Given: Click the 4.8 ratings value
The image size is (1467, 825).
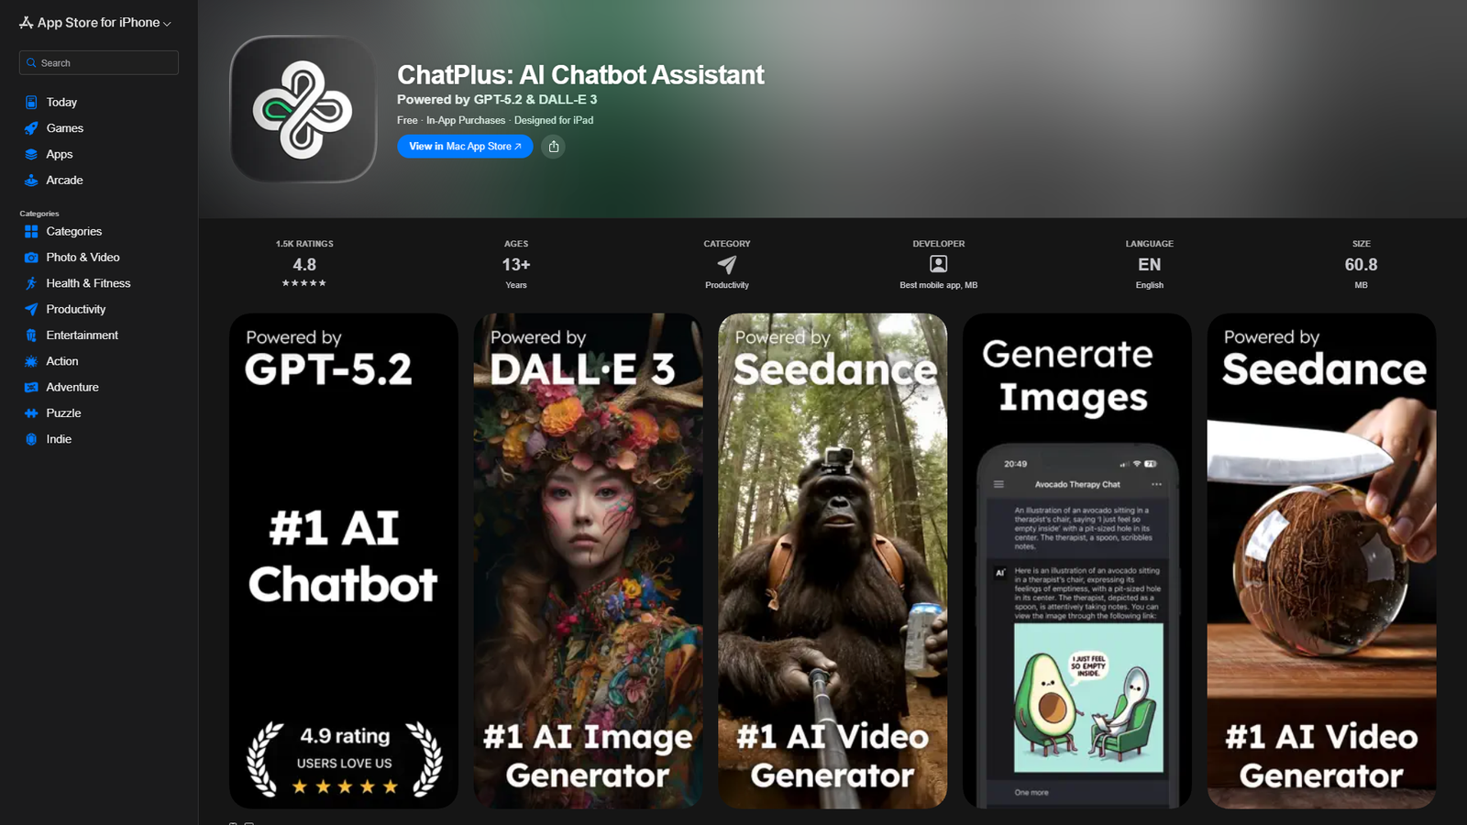Looking at the screenshot, I should tap(304, 265).
